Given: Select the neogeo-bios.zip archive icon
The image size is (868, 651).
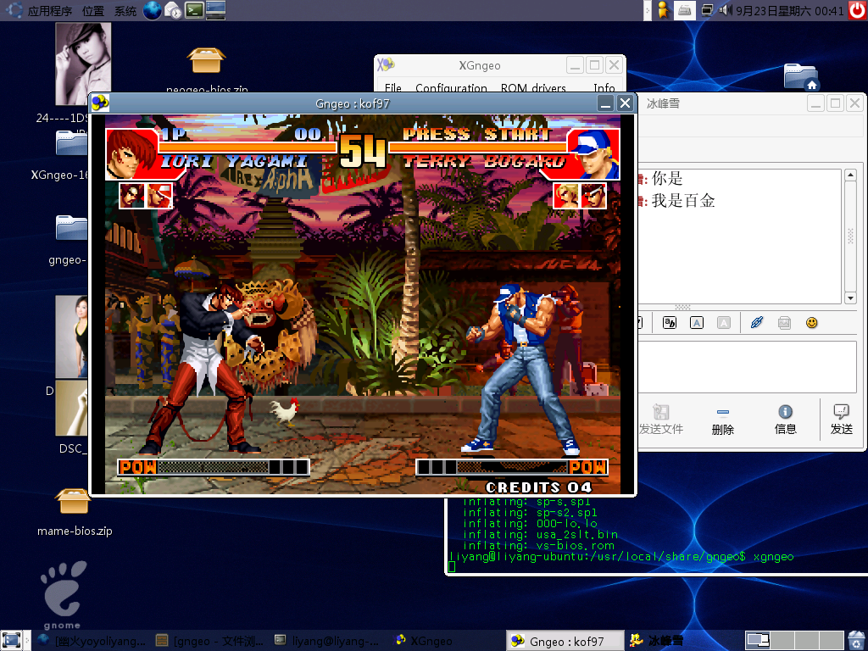Looking at the screenshot, I should point(206,60).
